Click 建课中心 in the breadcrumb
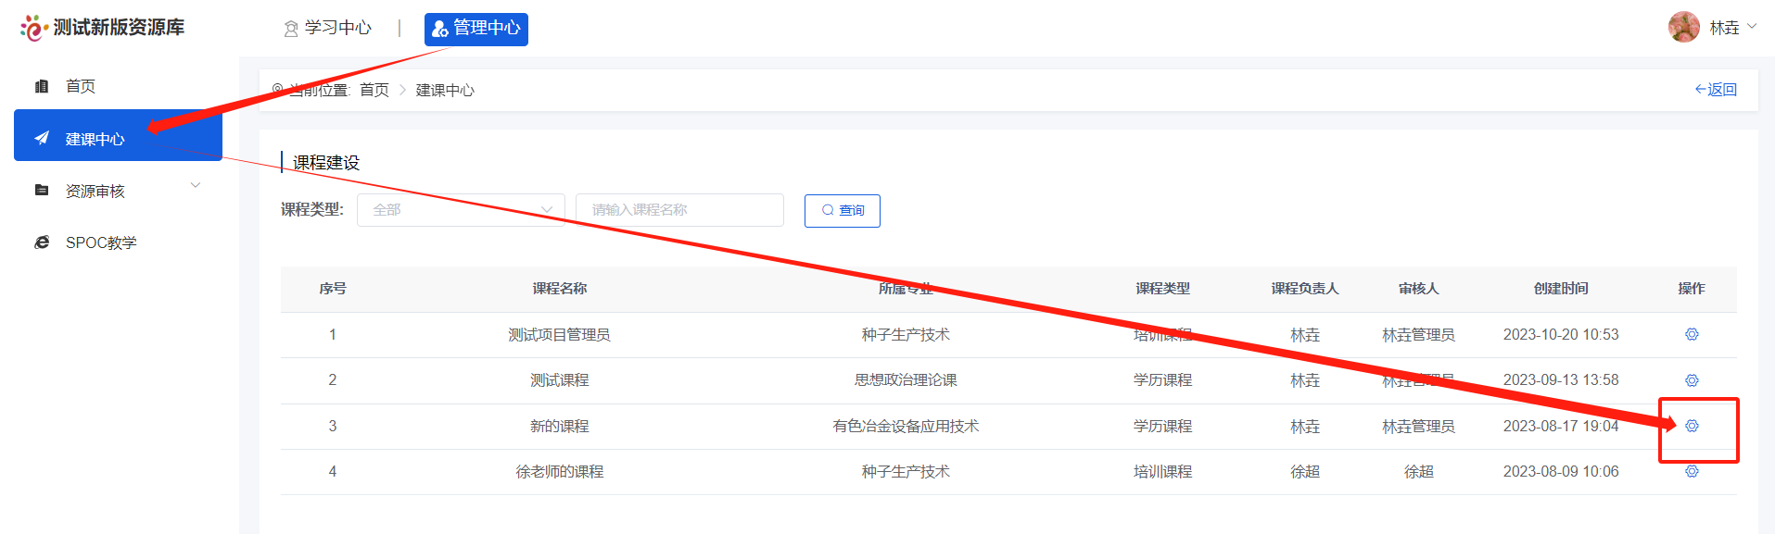This screenshot has height=534, width=1775. (445, 90)
